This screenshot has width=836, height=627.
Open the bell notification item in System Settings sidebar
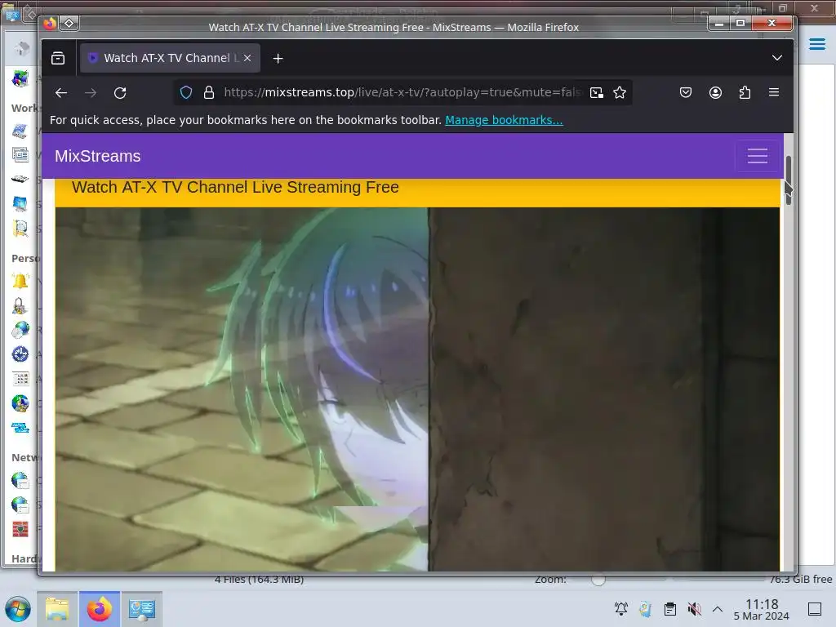(20, 281)
